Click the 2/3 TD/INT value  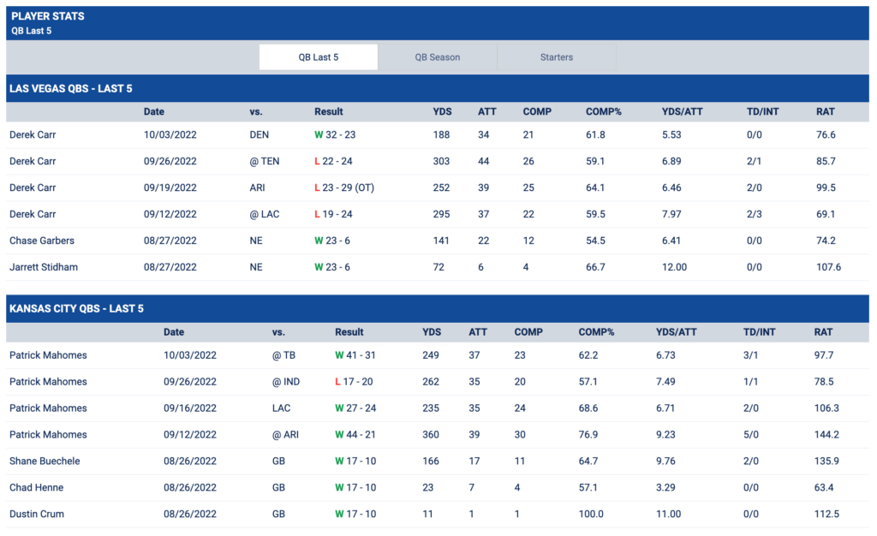pos(754,214)
